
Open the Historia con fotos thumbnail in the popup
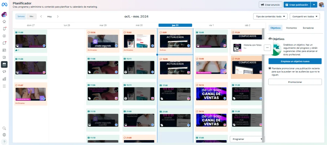pos(238,47)
